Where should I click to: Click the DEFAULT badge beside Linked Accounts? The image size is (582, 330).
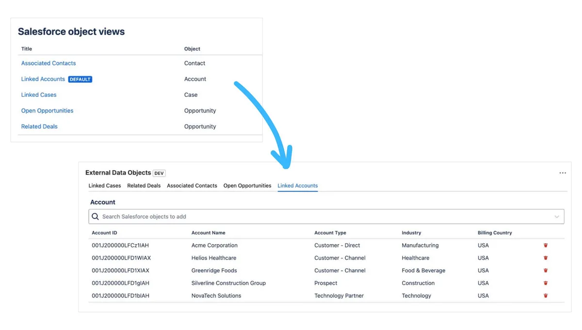pos(80,79)
